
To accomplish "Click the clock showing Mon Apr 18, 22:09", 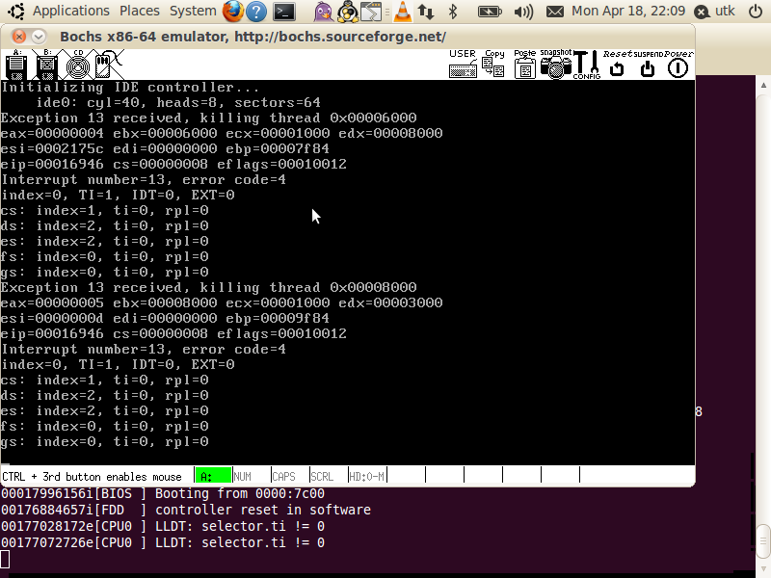I will [x=628, y=11].
